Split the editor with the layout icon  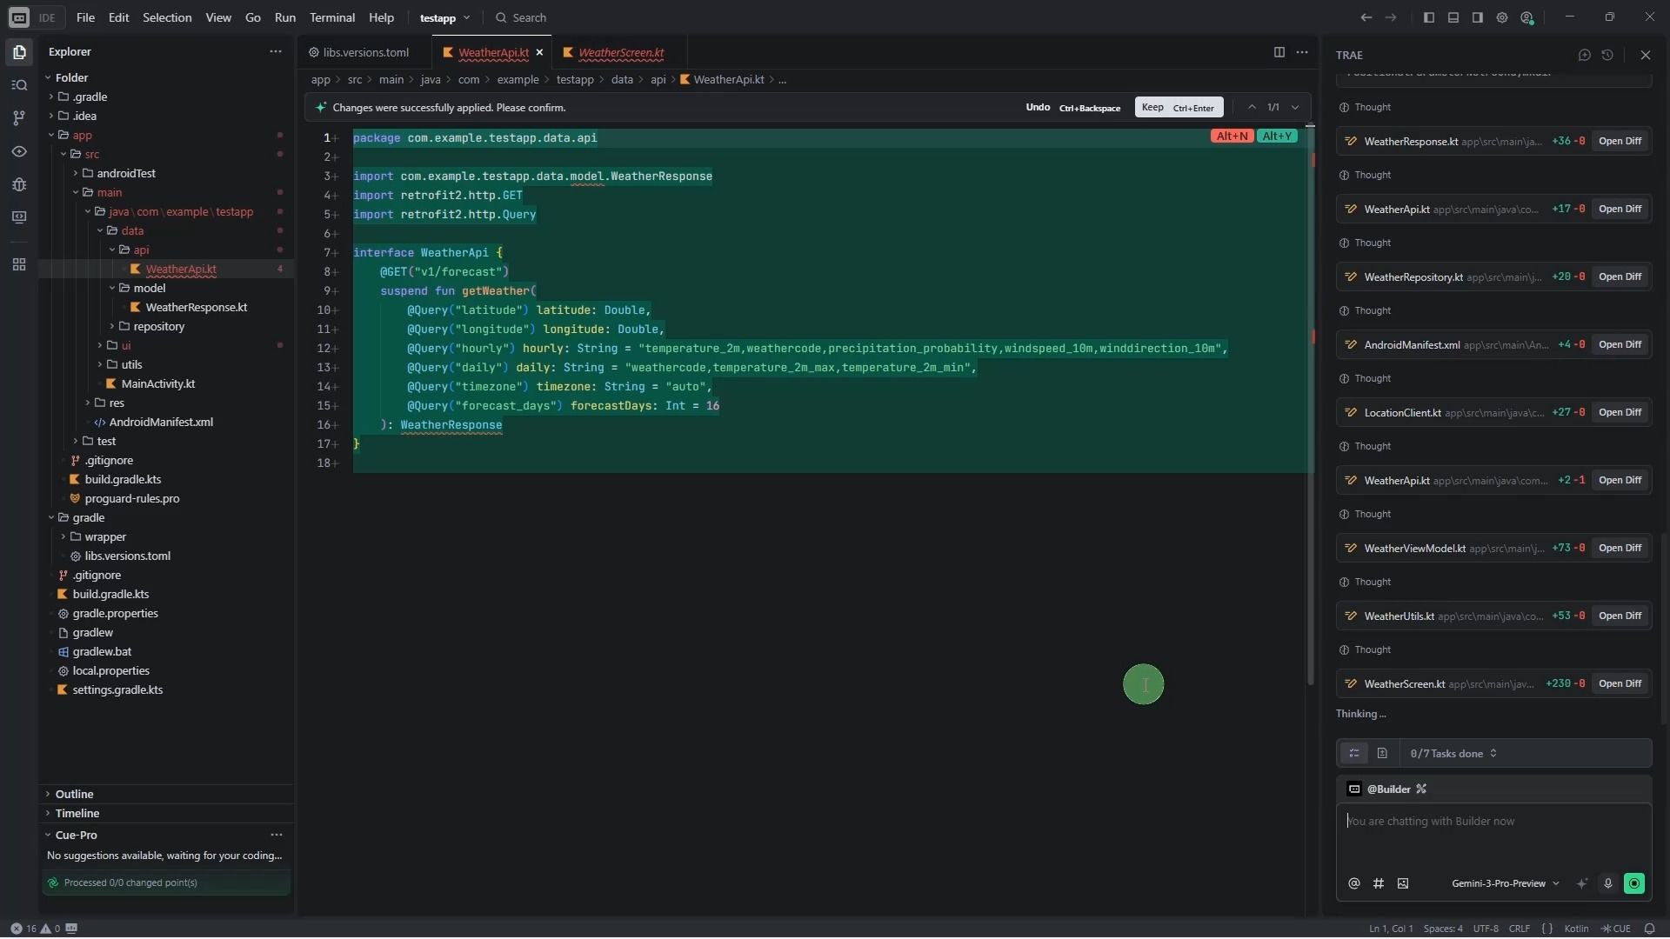coord(1279,52)
